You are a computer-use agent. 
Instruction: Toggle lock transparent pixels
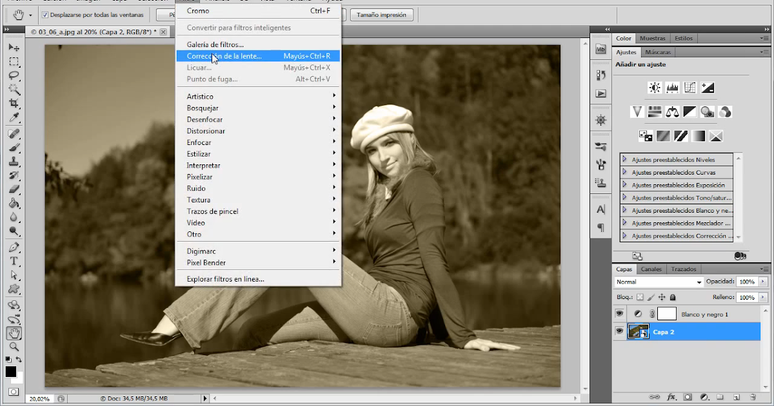coord(640,297)
